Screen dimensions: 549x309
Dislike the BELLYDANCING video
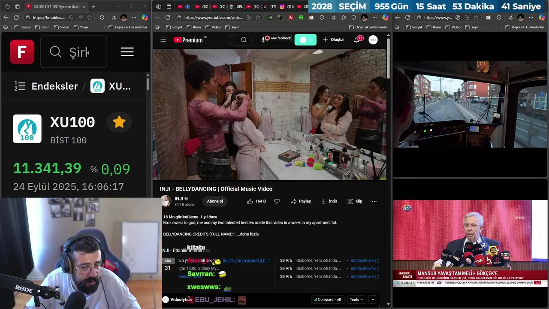click(277, 201)
